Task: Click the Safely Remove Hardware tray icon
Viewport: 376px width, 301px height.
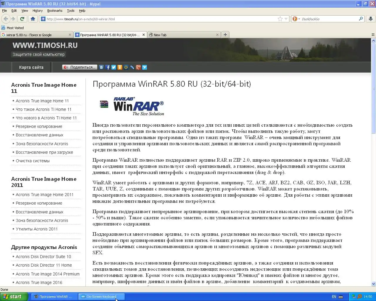Action: [354, 297]
